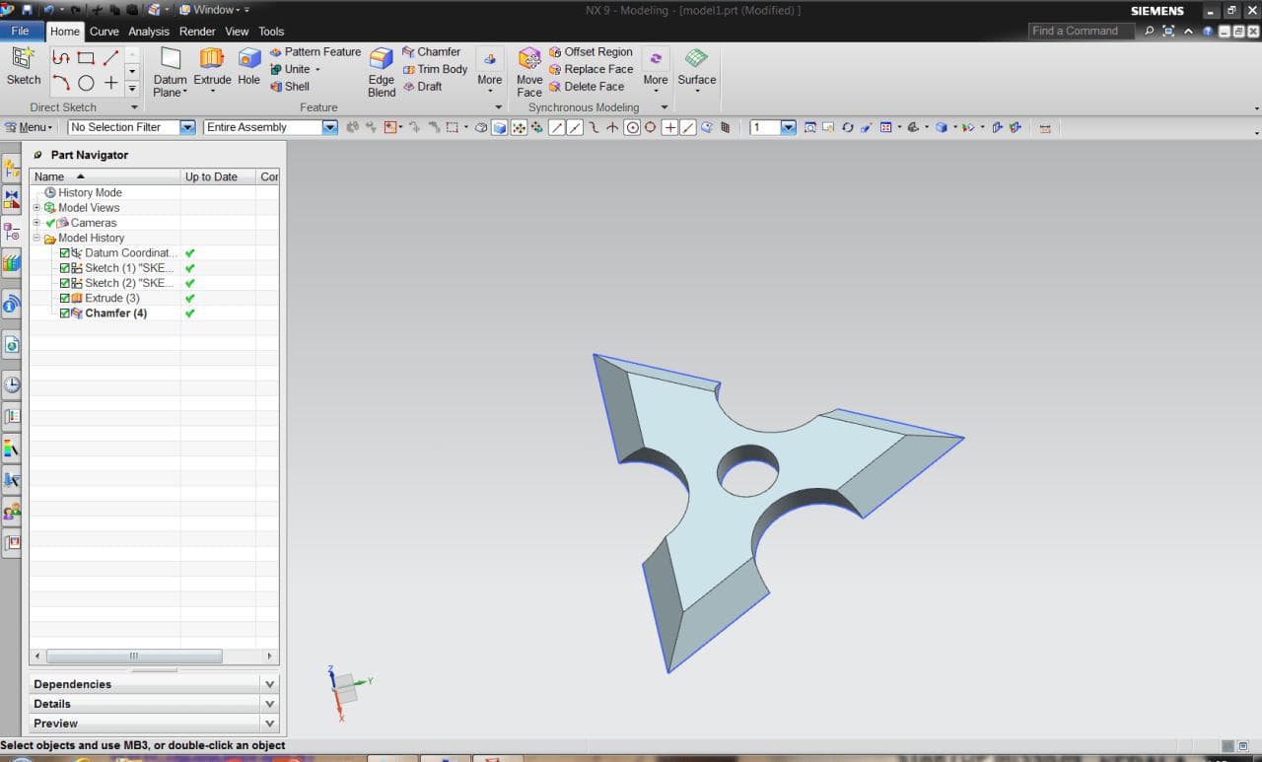
Task: Toggle the arc center snap point icon
Action: [632, 127]
